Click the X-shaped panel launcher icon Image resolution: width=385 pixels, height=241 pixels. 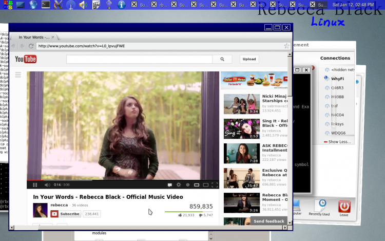[x=58, y=5]
